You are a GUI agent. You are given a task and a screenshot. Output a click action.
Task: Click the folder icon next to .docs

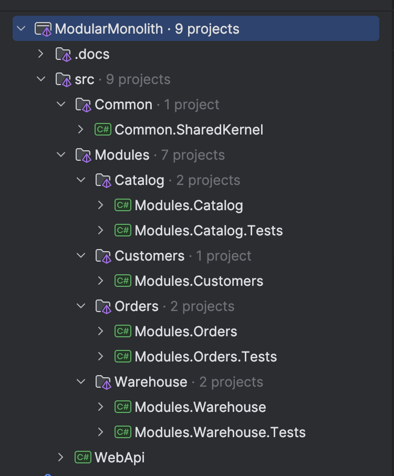(x=64, y=54)
